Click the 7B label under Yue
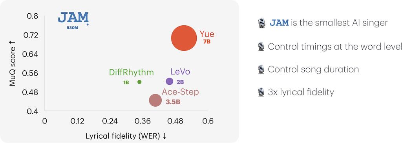 pos(206,42)
